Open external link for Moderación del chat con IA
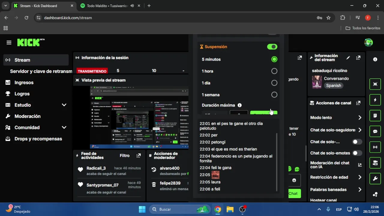Screen dimensions: 384x216 360,165
